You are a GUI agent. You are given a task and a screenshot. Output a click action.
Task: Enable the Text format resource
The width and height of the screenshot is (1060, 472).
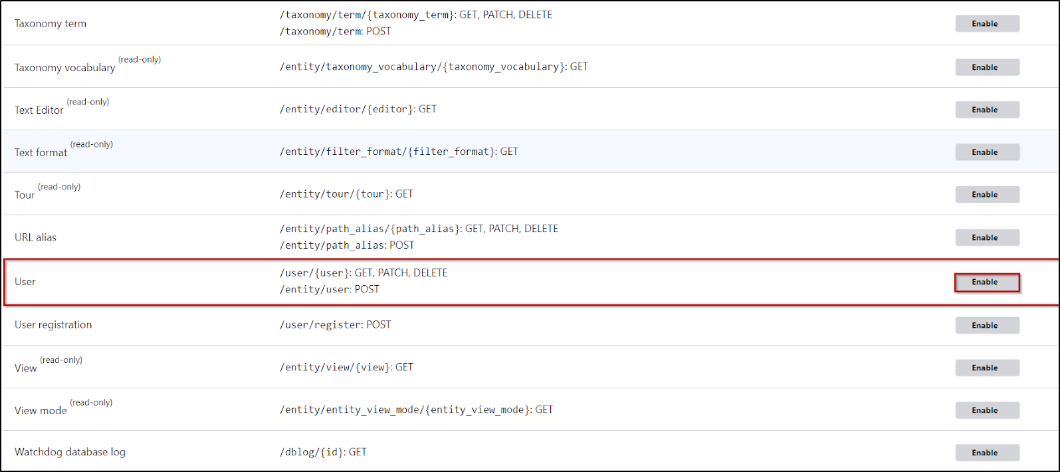tap(987, 152)
